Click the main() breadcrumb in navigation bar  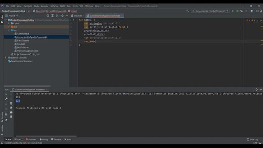(72, 11)
